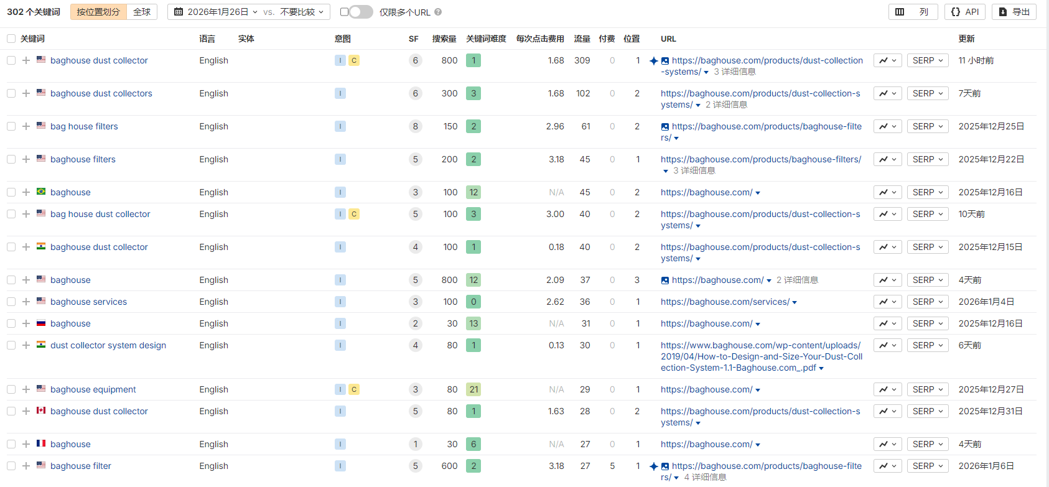Open the trend chart icon for 'baghouse equipment'
1049x487 pixels.
click(x=887, y=389)
